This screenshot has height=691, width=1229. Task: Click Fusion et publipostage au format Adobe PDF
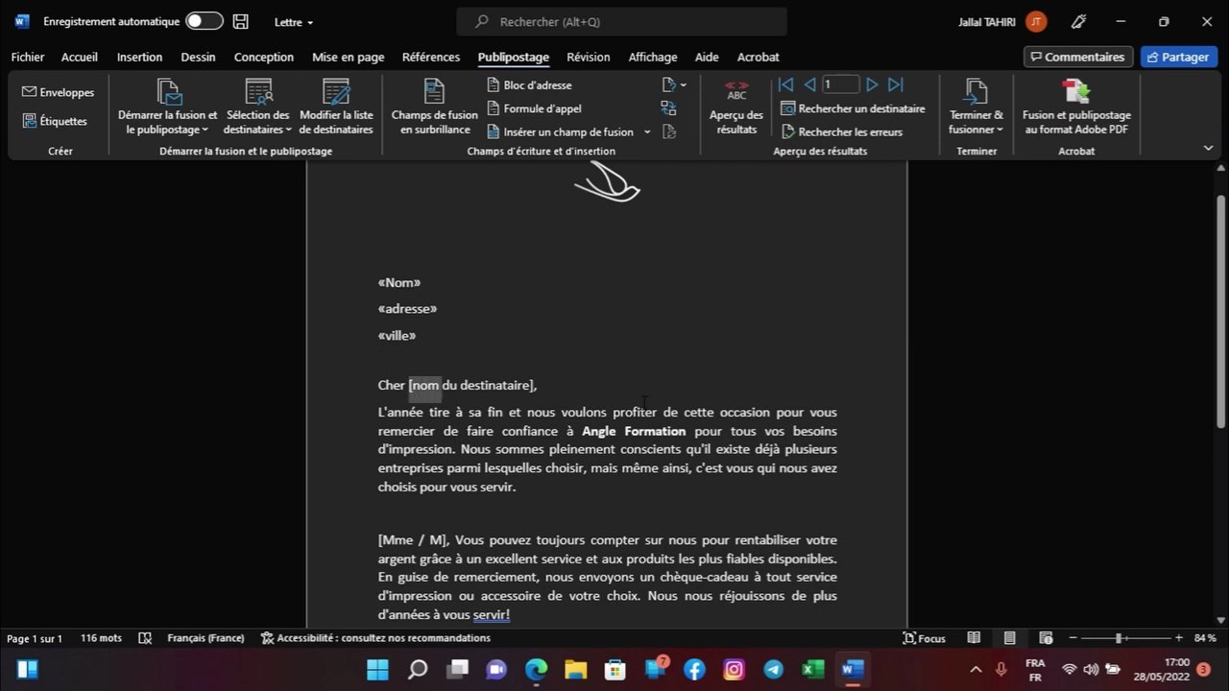click(1076, 107)
